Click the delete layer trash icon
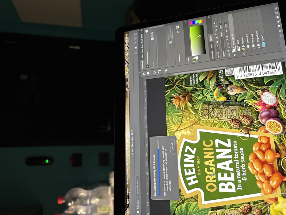The image size is (286, 215). (x=276, y=8)
